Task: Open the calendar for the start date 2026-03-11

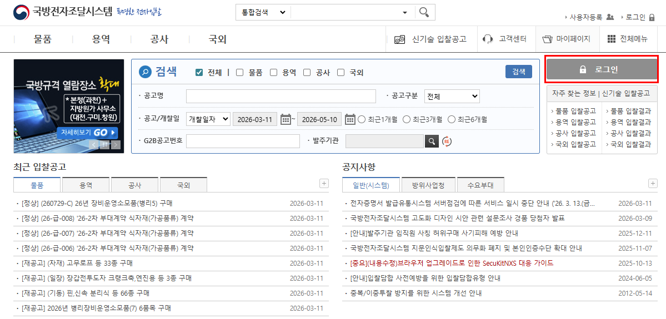Action: [x=286, y=119]
